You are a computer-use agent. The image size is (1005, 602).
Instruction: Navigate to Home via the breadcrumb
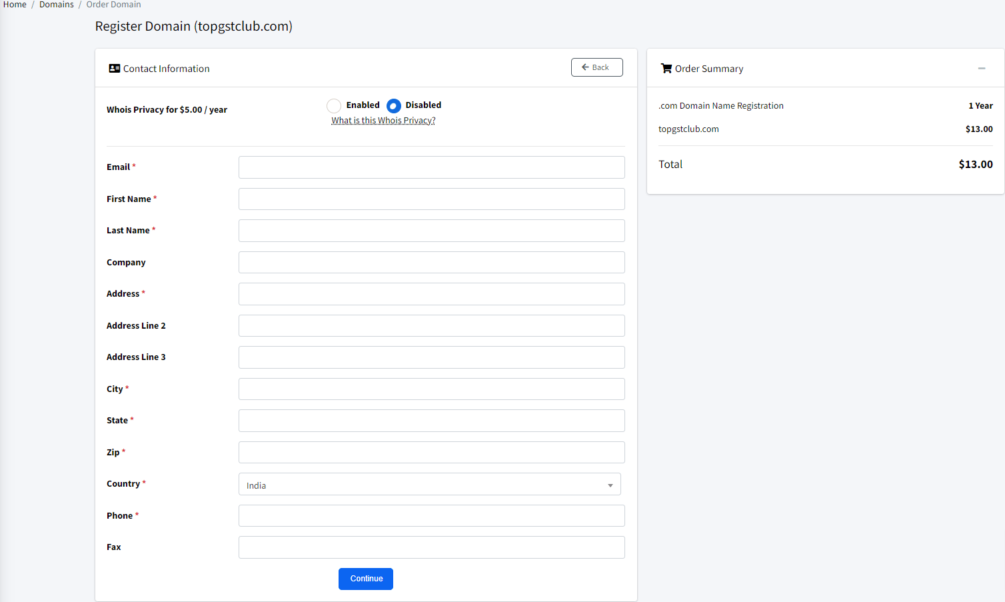(x=15, y=5)
